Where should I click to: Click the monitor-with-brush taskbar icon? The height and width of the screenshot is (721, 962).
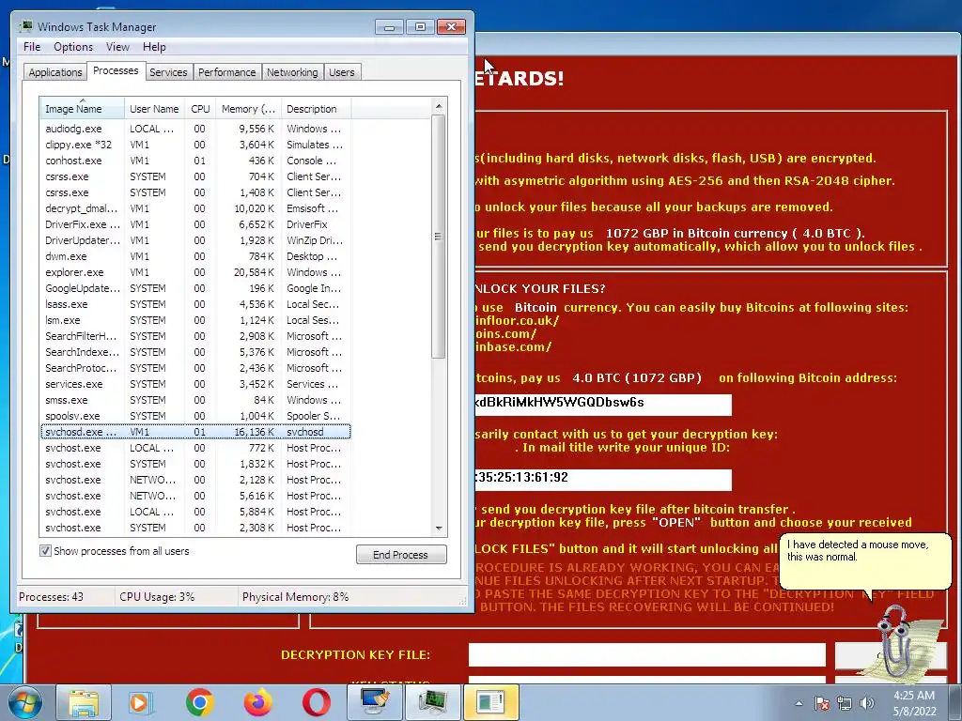[374, 702]
